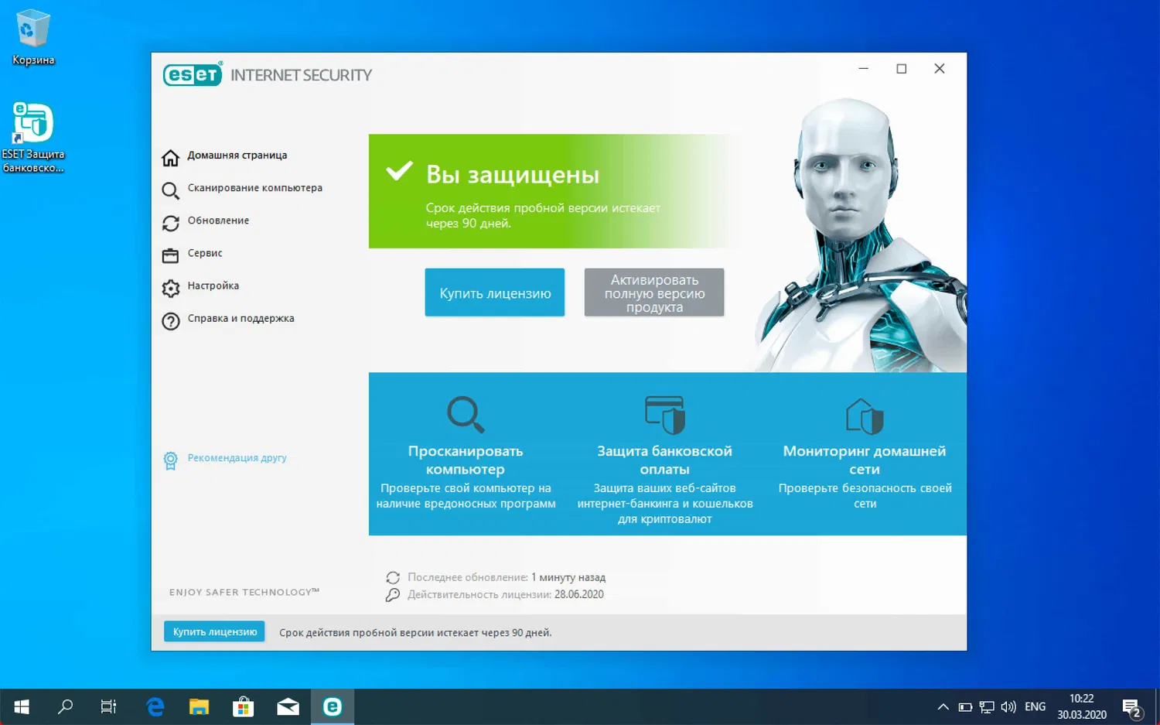
Task: Click the clock in the taskbar
Action: (1082, 706)
